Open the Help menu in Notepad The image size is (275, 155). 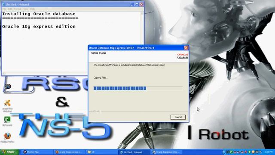33,9
